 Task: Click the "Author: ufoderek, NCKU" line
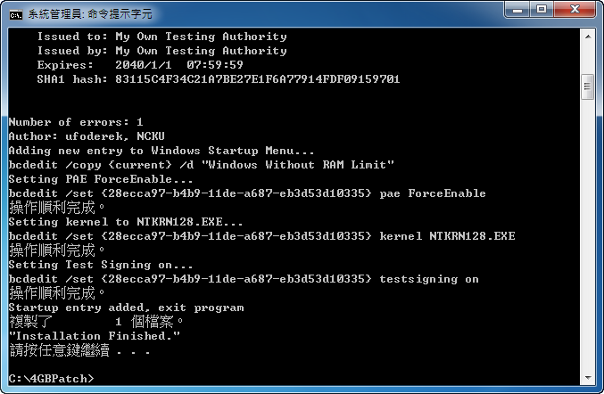(87, 136)
